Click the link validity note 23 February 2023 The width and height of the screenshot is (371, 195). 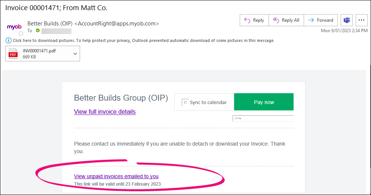coord(117,184)
